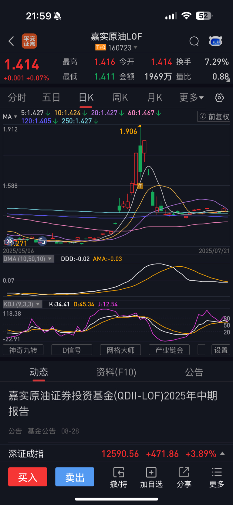Tap the K:34.41 value
Image resolution: width=233 pixels, height=505 pixels.
(59, 304)
